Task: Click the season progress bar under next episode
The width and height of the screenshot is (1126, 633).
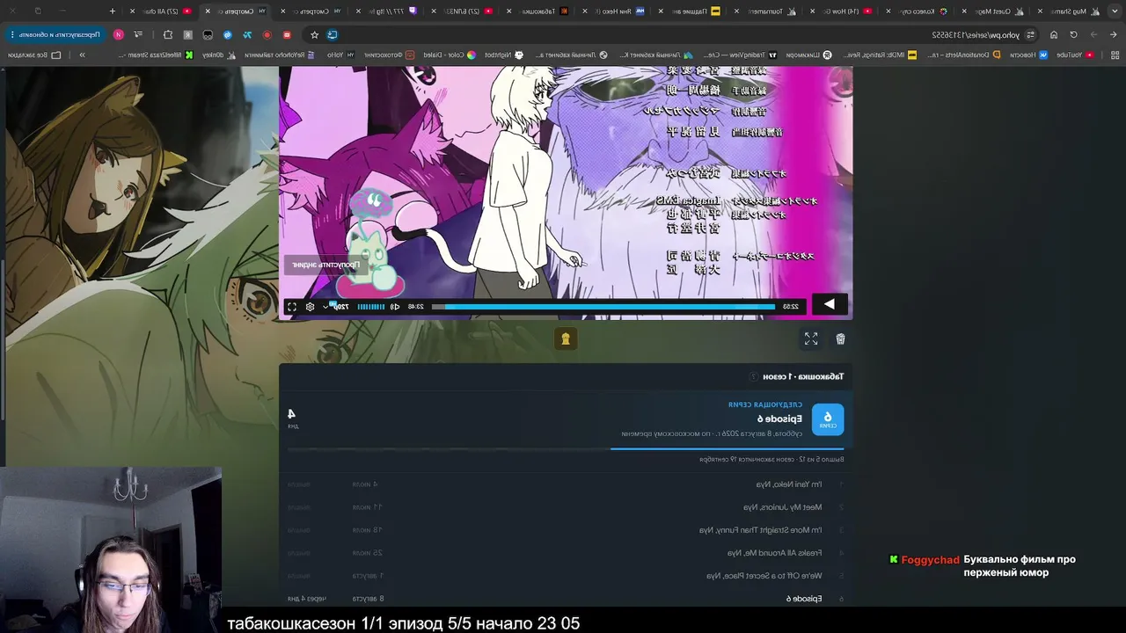Action: pos(566,449)
